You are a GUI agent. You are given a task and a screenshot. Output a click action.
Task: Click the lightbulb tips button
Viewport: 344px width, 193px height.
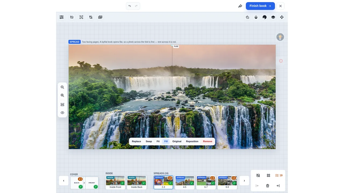point(280,37)
